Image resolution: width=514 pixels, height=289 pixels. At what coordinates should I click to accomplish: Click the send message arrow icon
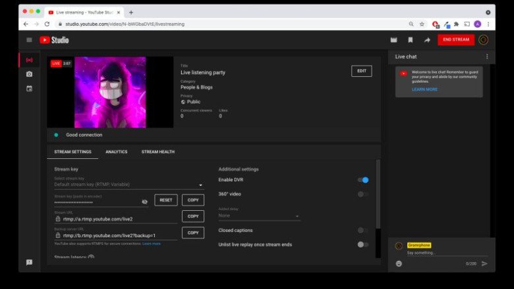(x=484, y=263)
